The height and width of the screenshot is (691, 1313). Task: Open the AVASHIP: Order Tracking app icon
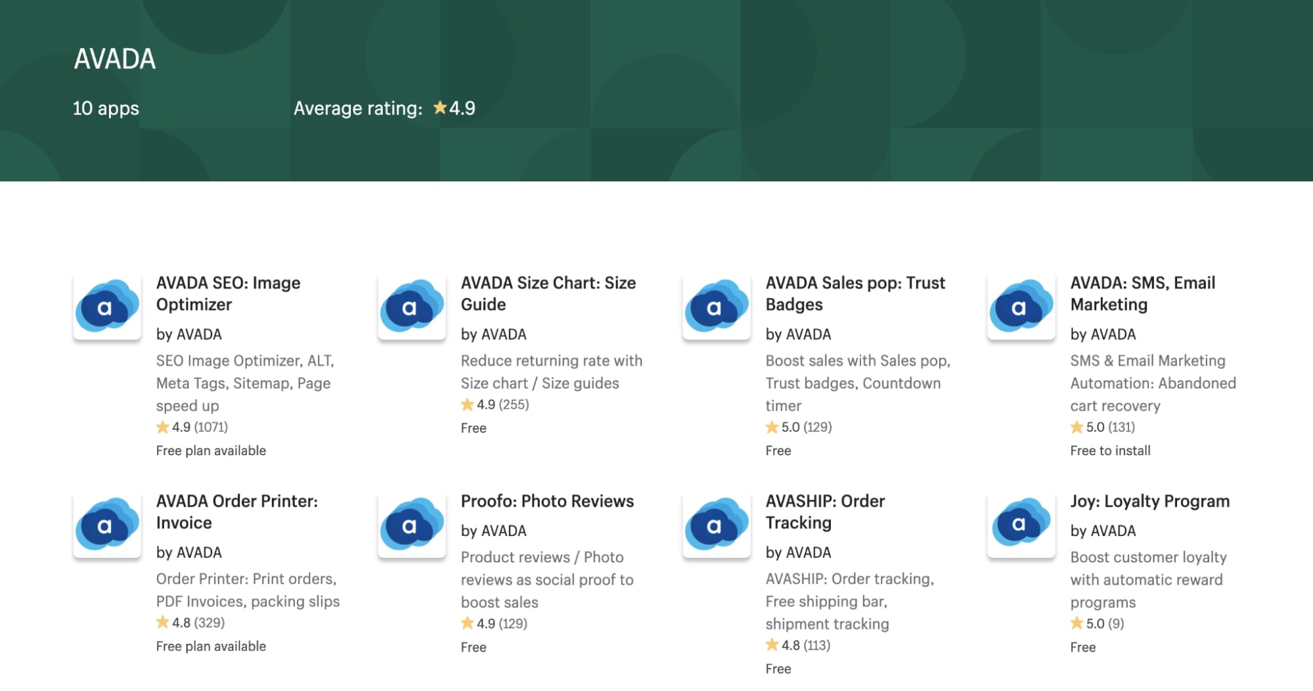point(717,524)
